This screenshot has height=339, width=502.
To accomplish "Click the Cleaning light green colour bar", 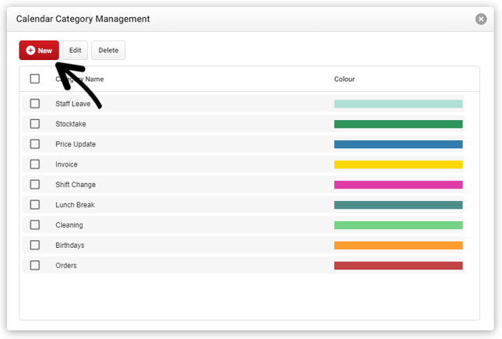I will tap(398, 225).
